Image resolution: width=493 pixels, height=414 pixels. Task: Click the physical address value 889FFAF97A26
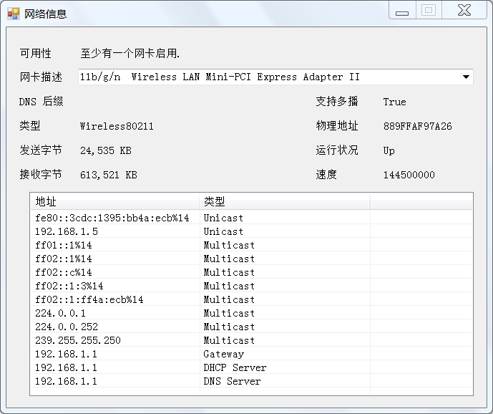(x=418, y=126)
